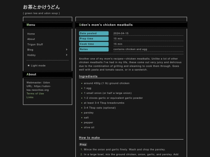The height and width of the screenshot is (157, 210).
Task: Click the 'parsley' ingredient
Action: tap(89, 113)
